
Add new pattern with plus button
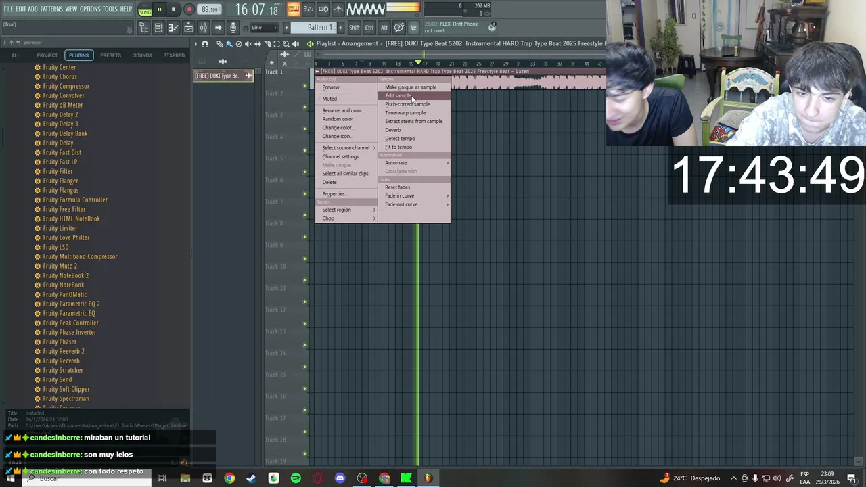340,28
